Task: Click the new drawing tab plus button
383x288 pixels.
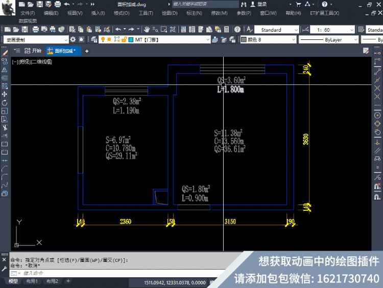Action: tap(87, 51)
